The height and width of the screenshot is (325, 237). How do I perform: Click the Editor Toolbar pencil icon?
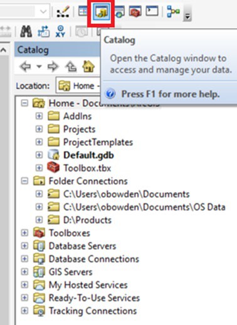pyautogui.click(x=63, y=12)
